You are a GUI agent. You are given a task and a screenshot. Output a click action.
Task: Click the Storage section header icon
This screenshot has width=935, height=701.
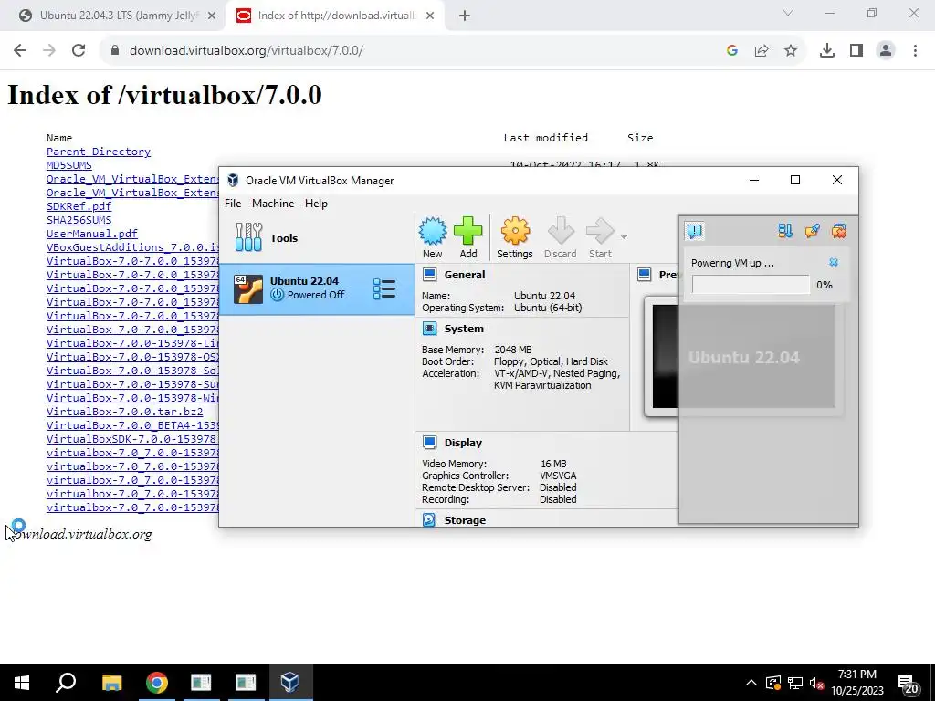[429, 519]
